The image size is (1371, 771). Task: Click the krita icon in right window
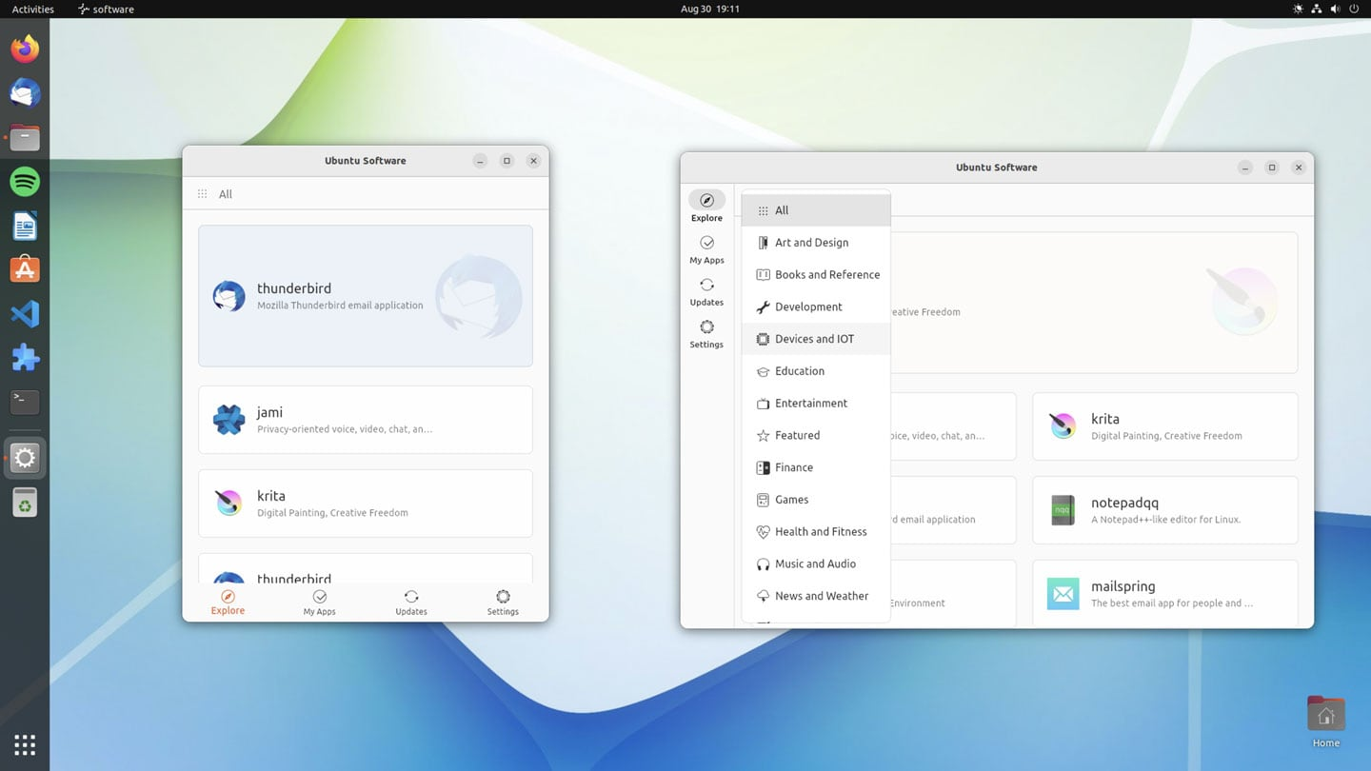point(1063,426)
